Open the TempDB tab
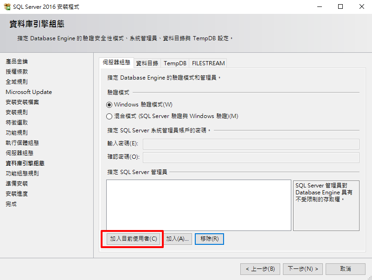372x280 pixels. pos(175,63)
